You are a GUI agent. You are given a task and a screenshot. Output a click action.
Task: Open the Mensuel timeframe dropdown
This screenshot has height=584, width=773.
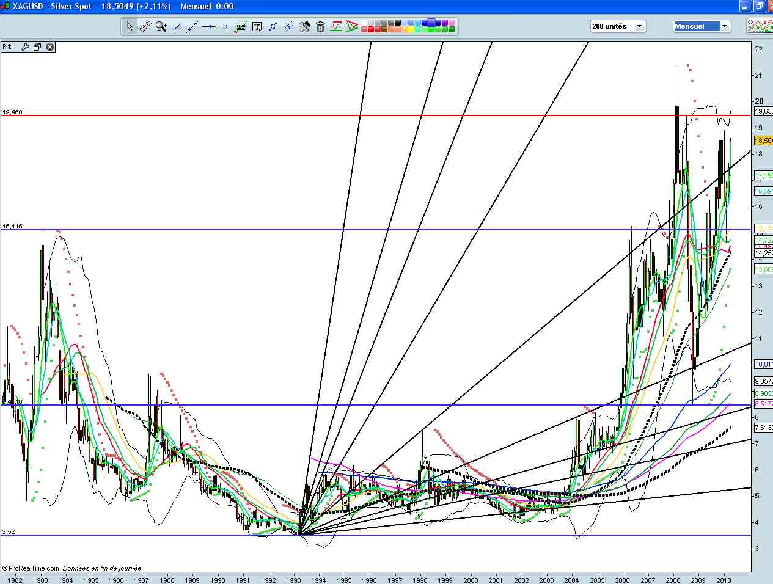tap(702, 26)
